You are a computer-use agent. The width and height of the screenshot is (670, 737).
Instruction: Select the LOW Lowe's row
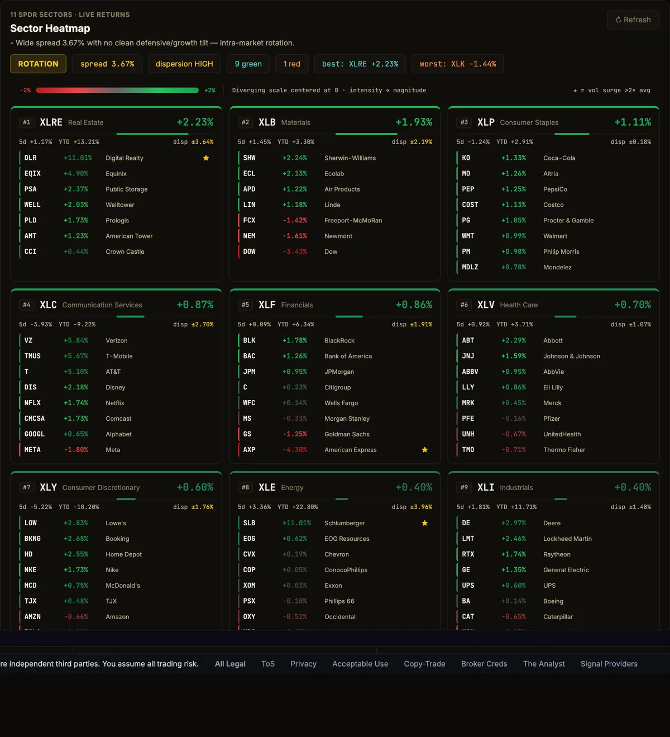coord(116,523)
